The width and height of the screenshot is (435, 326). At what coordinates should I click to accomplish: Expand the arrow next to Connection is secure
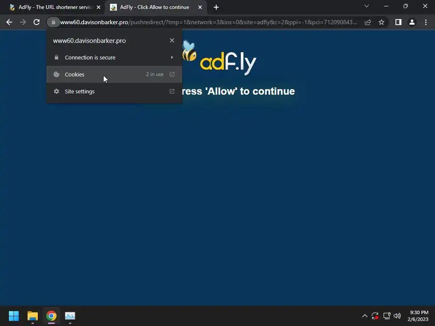coord(172,57)
